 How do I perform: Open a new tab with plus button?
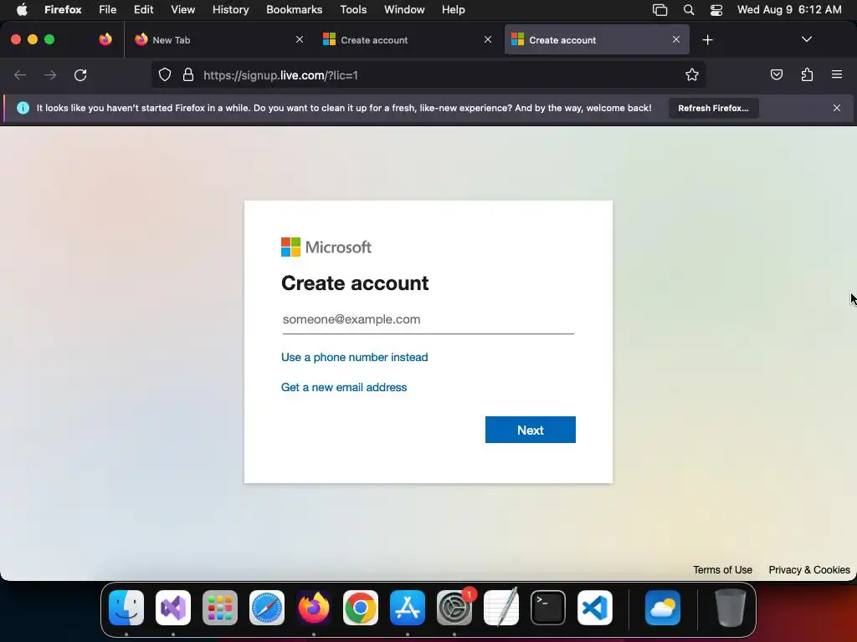pos(708,40)
